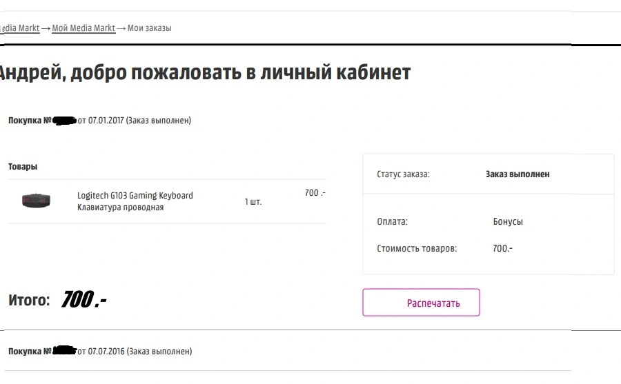
Task: Click the Оплата label in order summary
Action: (392, 221)
